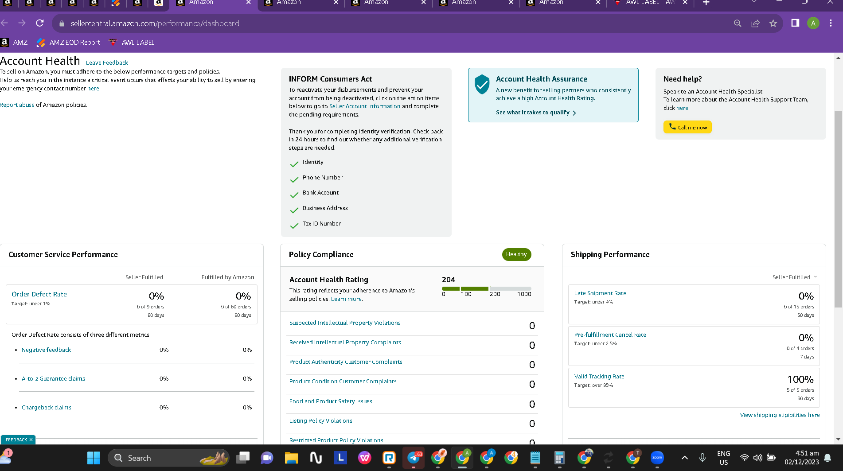Open Seller Account Information link
Screen dimensions: 843x471
tap(365, 106)
